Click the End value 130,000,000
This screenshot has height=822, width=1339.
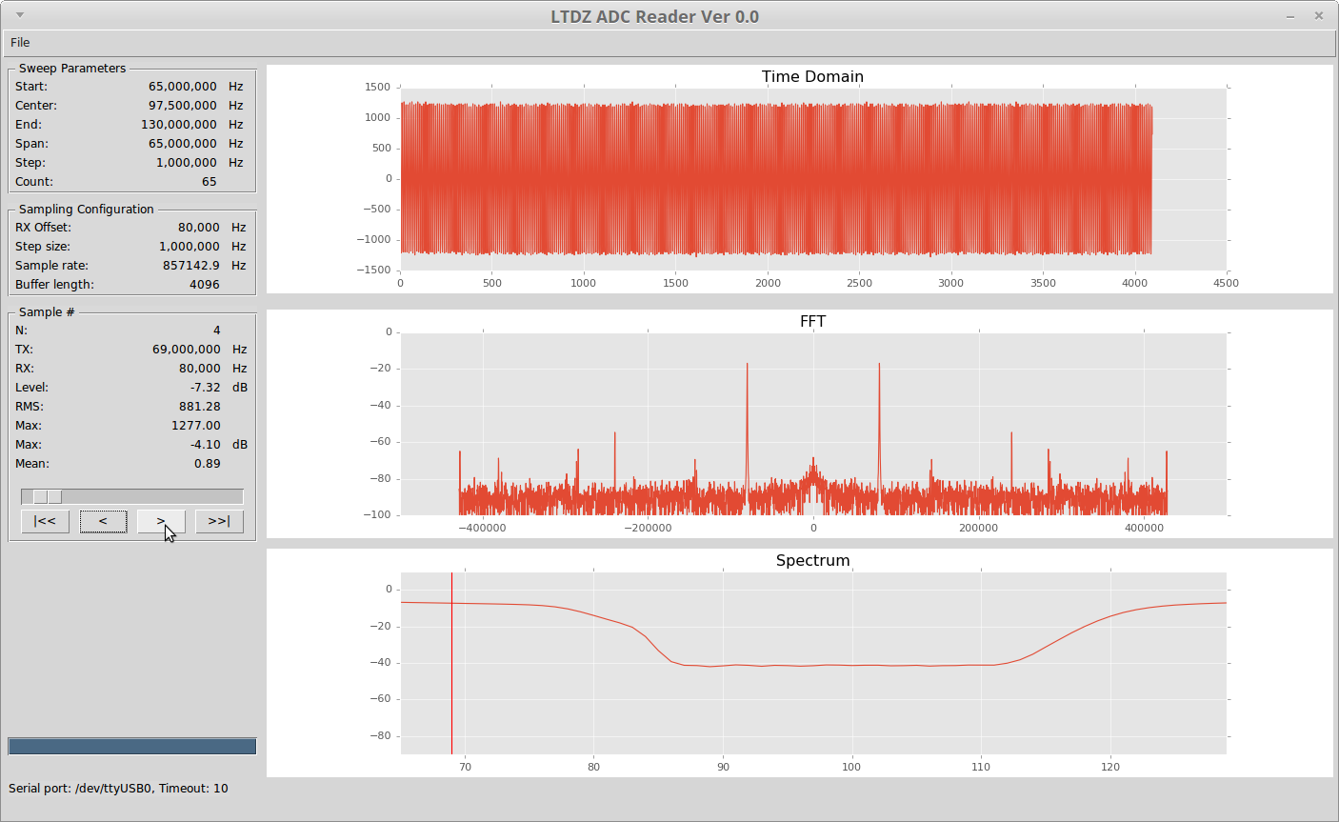pos(178,125)
